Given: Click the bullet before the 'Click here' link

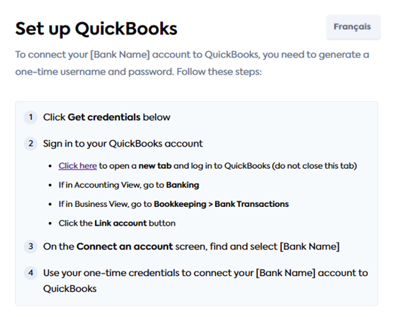Looking at the screenshot, I should pos(50,166).
